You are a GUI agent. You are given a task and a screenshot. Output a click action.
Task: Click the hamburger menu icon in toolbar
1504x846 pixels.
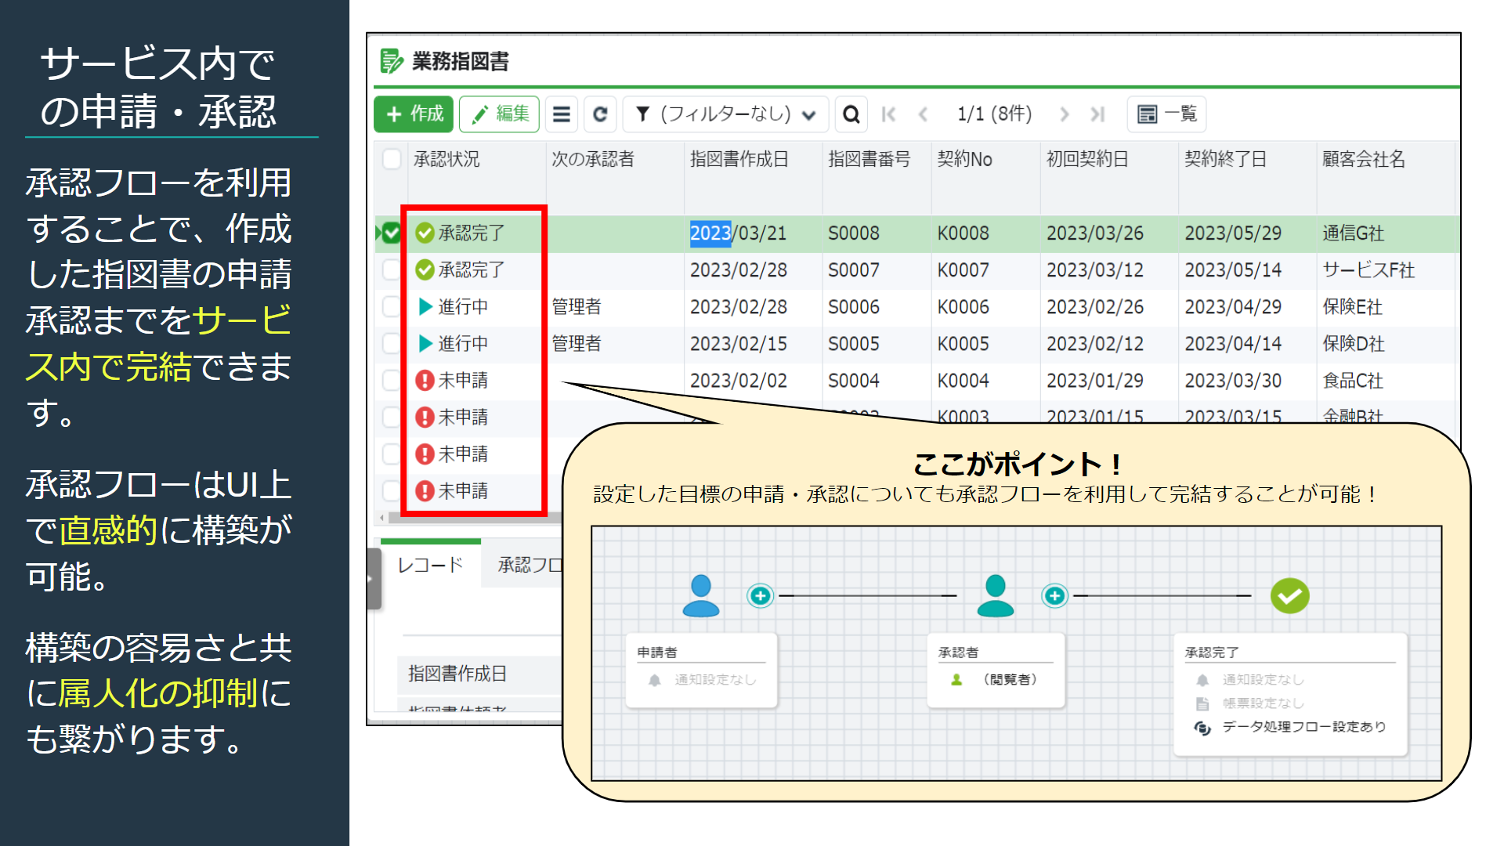(561, 114)
